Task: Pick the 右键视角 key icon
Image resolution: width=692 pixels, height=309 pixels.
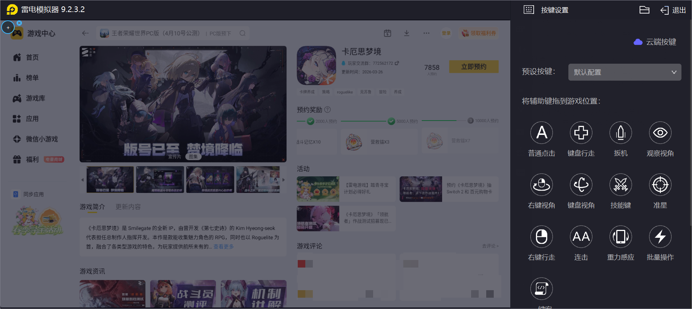Action: pyautogui.click(x=542, y=185)
